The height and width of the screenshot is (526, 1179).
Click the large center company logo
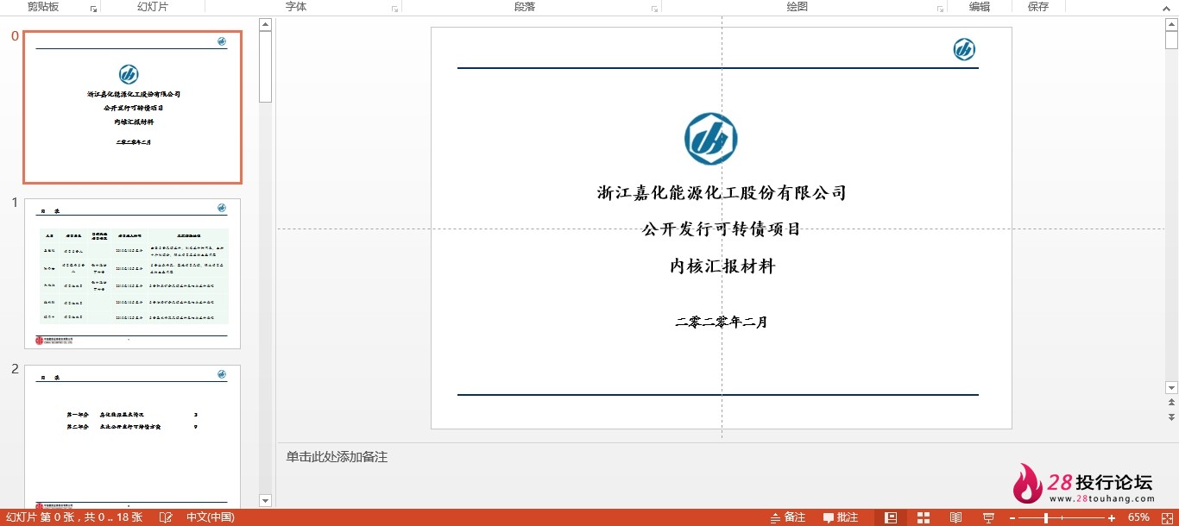(x=710, y=139)
